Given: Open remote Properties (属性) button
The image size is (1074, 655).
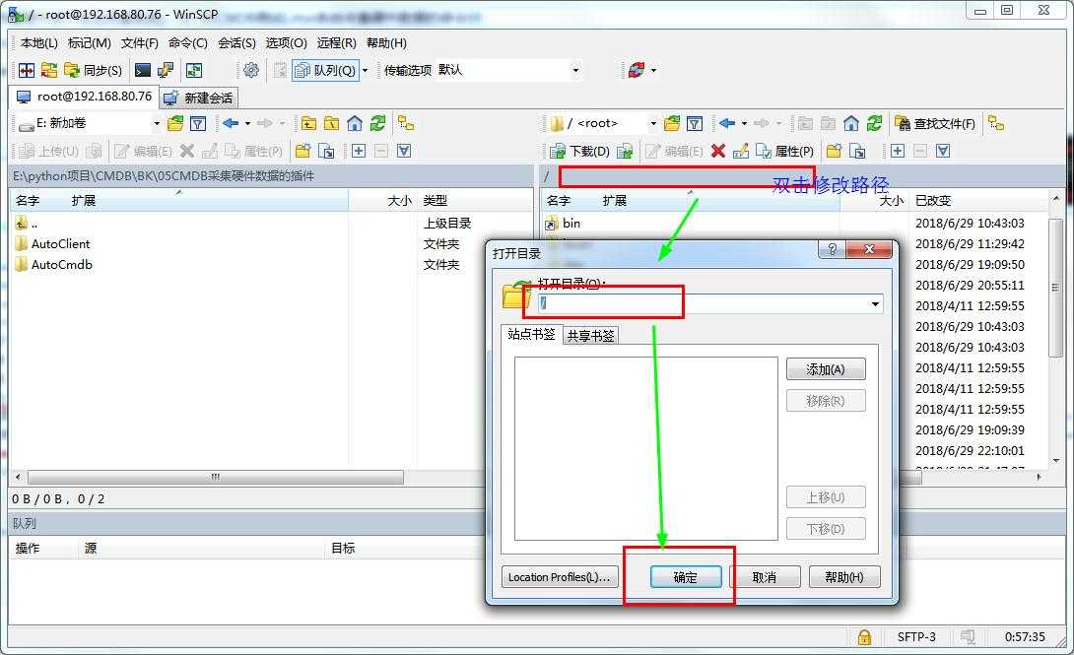Looking at the screenshot, I should 785,151.
